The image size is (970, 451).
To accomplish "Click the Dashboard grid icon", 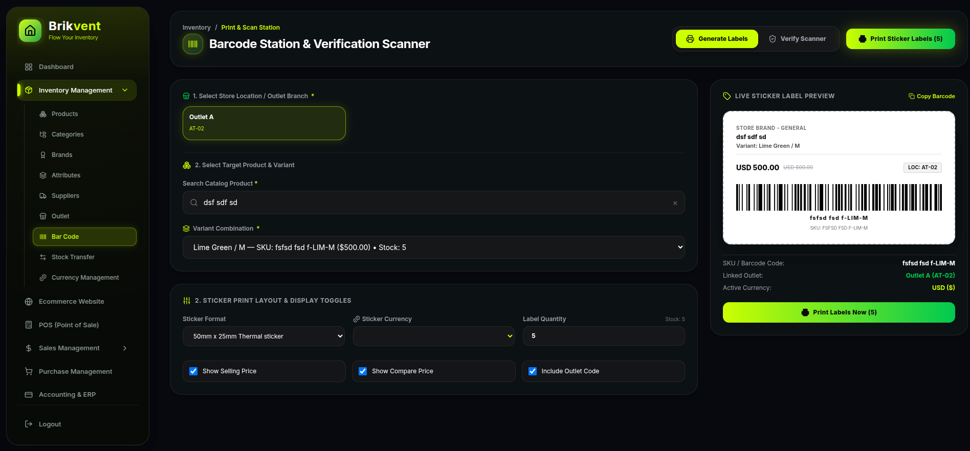I will click(x=29, y=67).
